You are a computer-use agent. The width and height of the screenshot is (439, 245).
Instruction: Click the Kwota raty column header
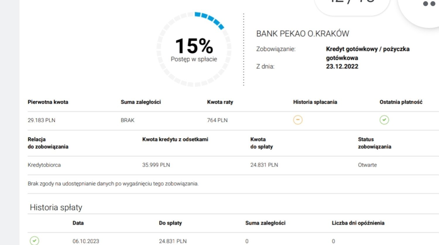pyautogui.click(x=220, y=102)
